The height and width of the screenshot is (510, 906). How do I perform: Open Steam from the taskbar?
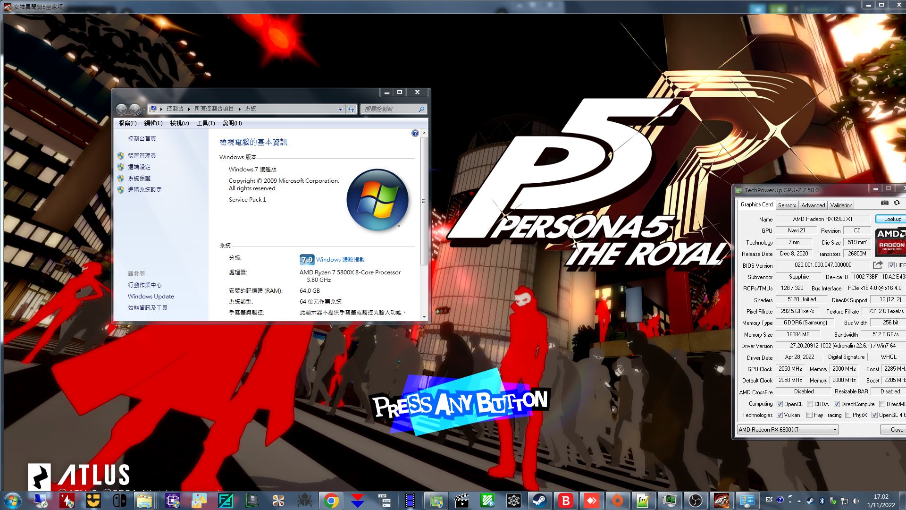point(539,501)
